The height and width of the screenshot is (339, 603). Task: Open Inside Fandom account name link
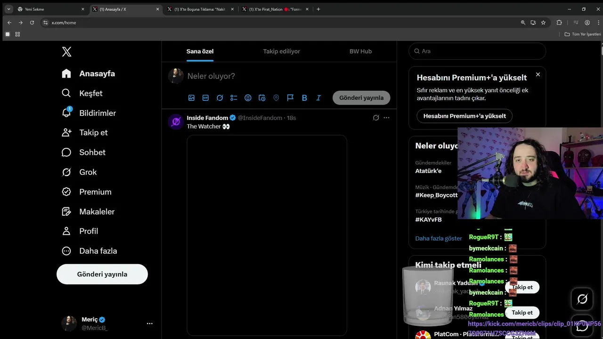tap(207, 118)
